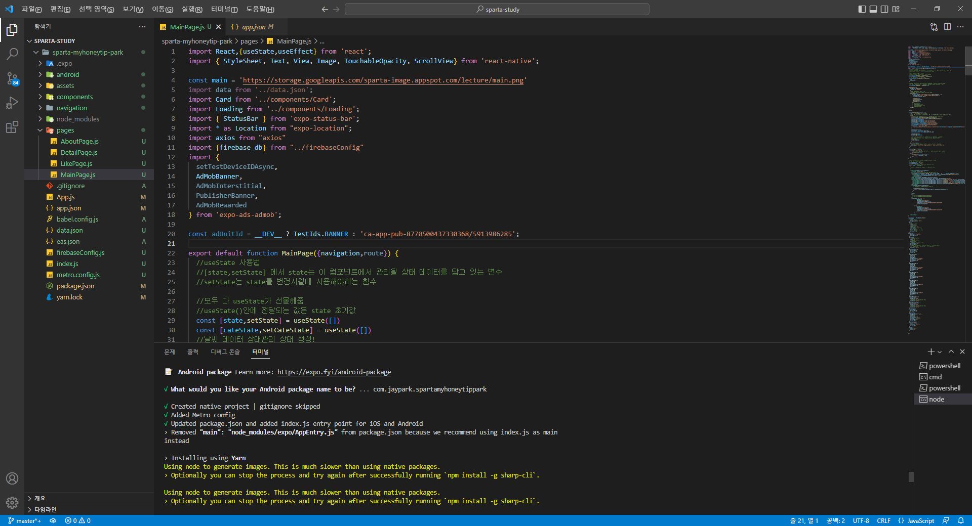Toggle the secondary side bar visibility
972x526 pixels.
coord(884,9)
